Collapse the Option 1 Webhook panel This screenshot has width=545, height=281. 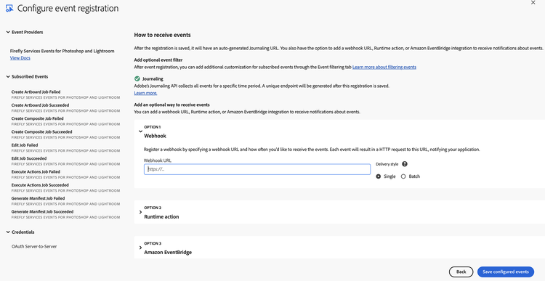(x=140, y=131)
